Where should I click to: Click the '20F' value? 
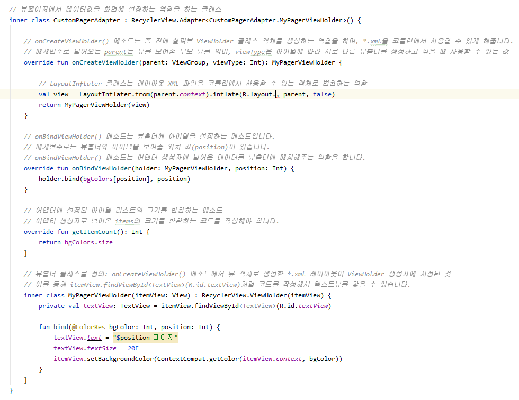133,348
